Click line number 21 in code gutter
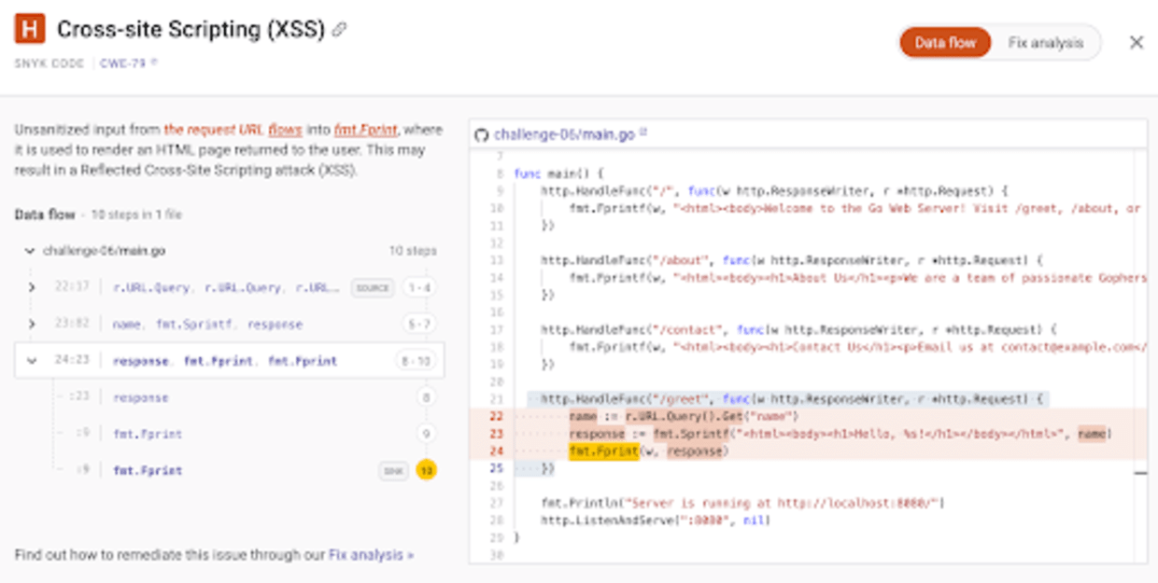Viewport: 1158px width, 583px height. (x=496, y=399)
